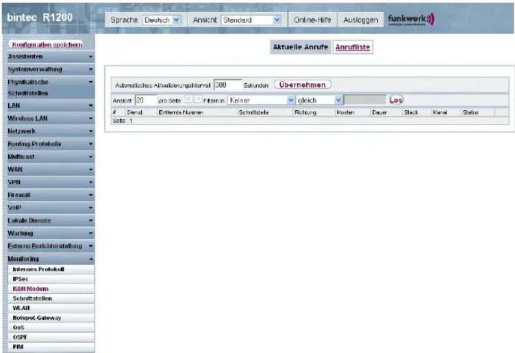Viewport: 515px width, 353px height.
Task: Open ISDN/Modem monitoring page
Action: click(x=51, y=289)
